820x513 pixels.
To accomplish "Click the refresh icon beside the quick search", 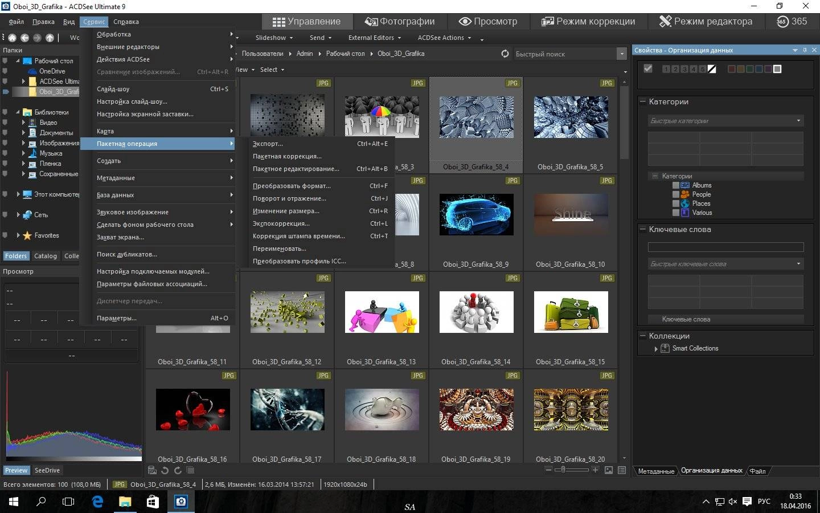I will tap(505, 54).
